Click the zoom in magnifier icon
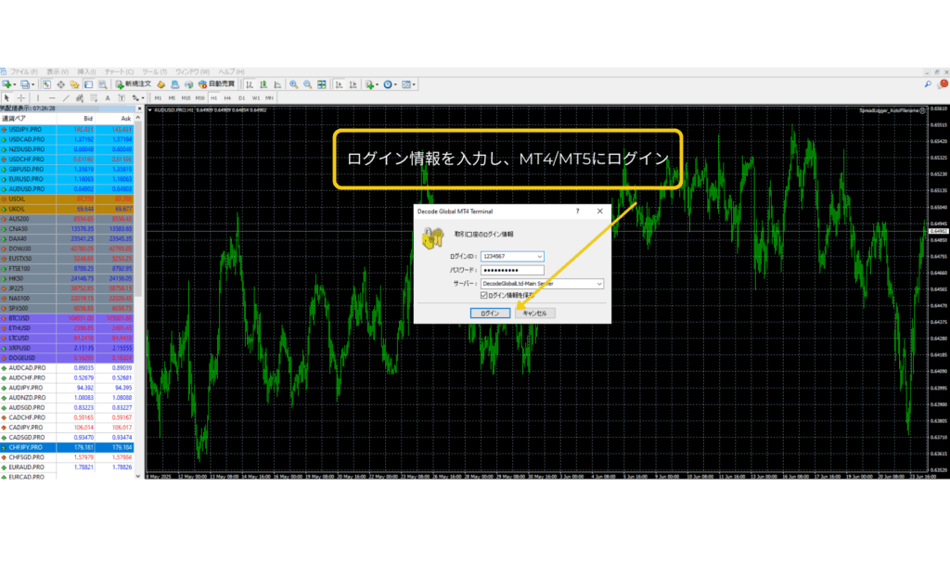 [293, 84]
